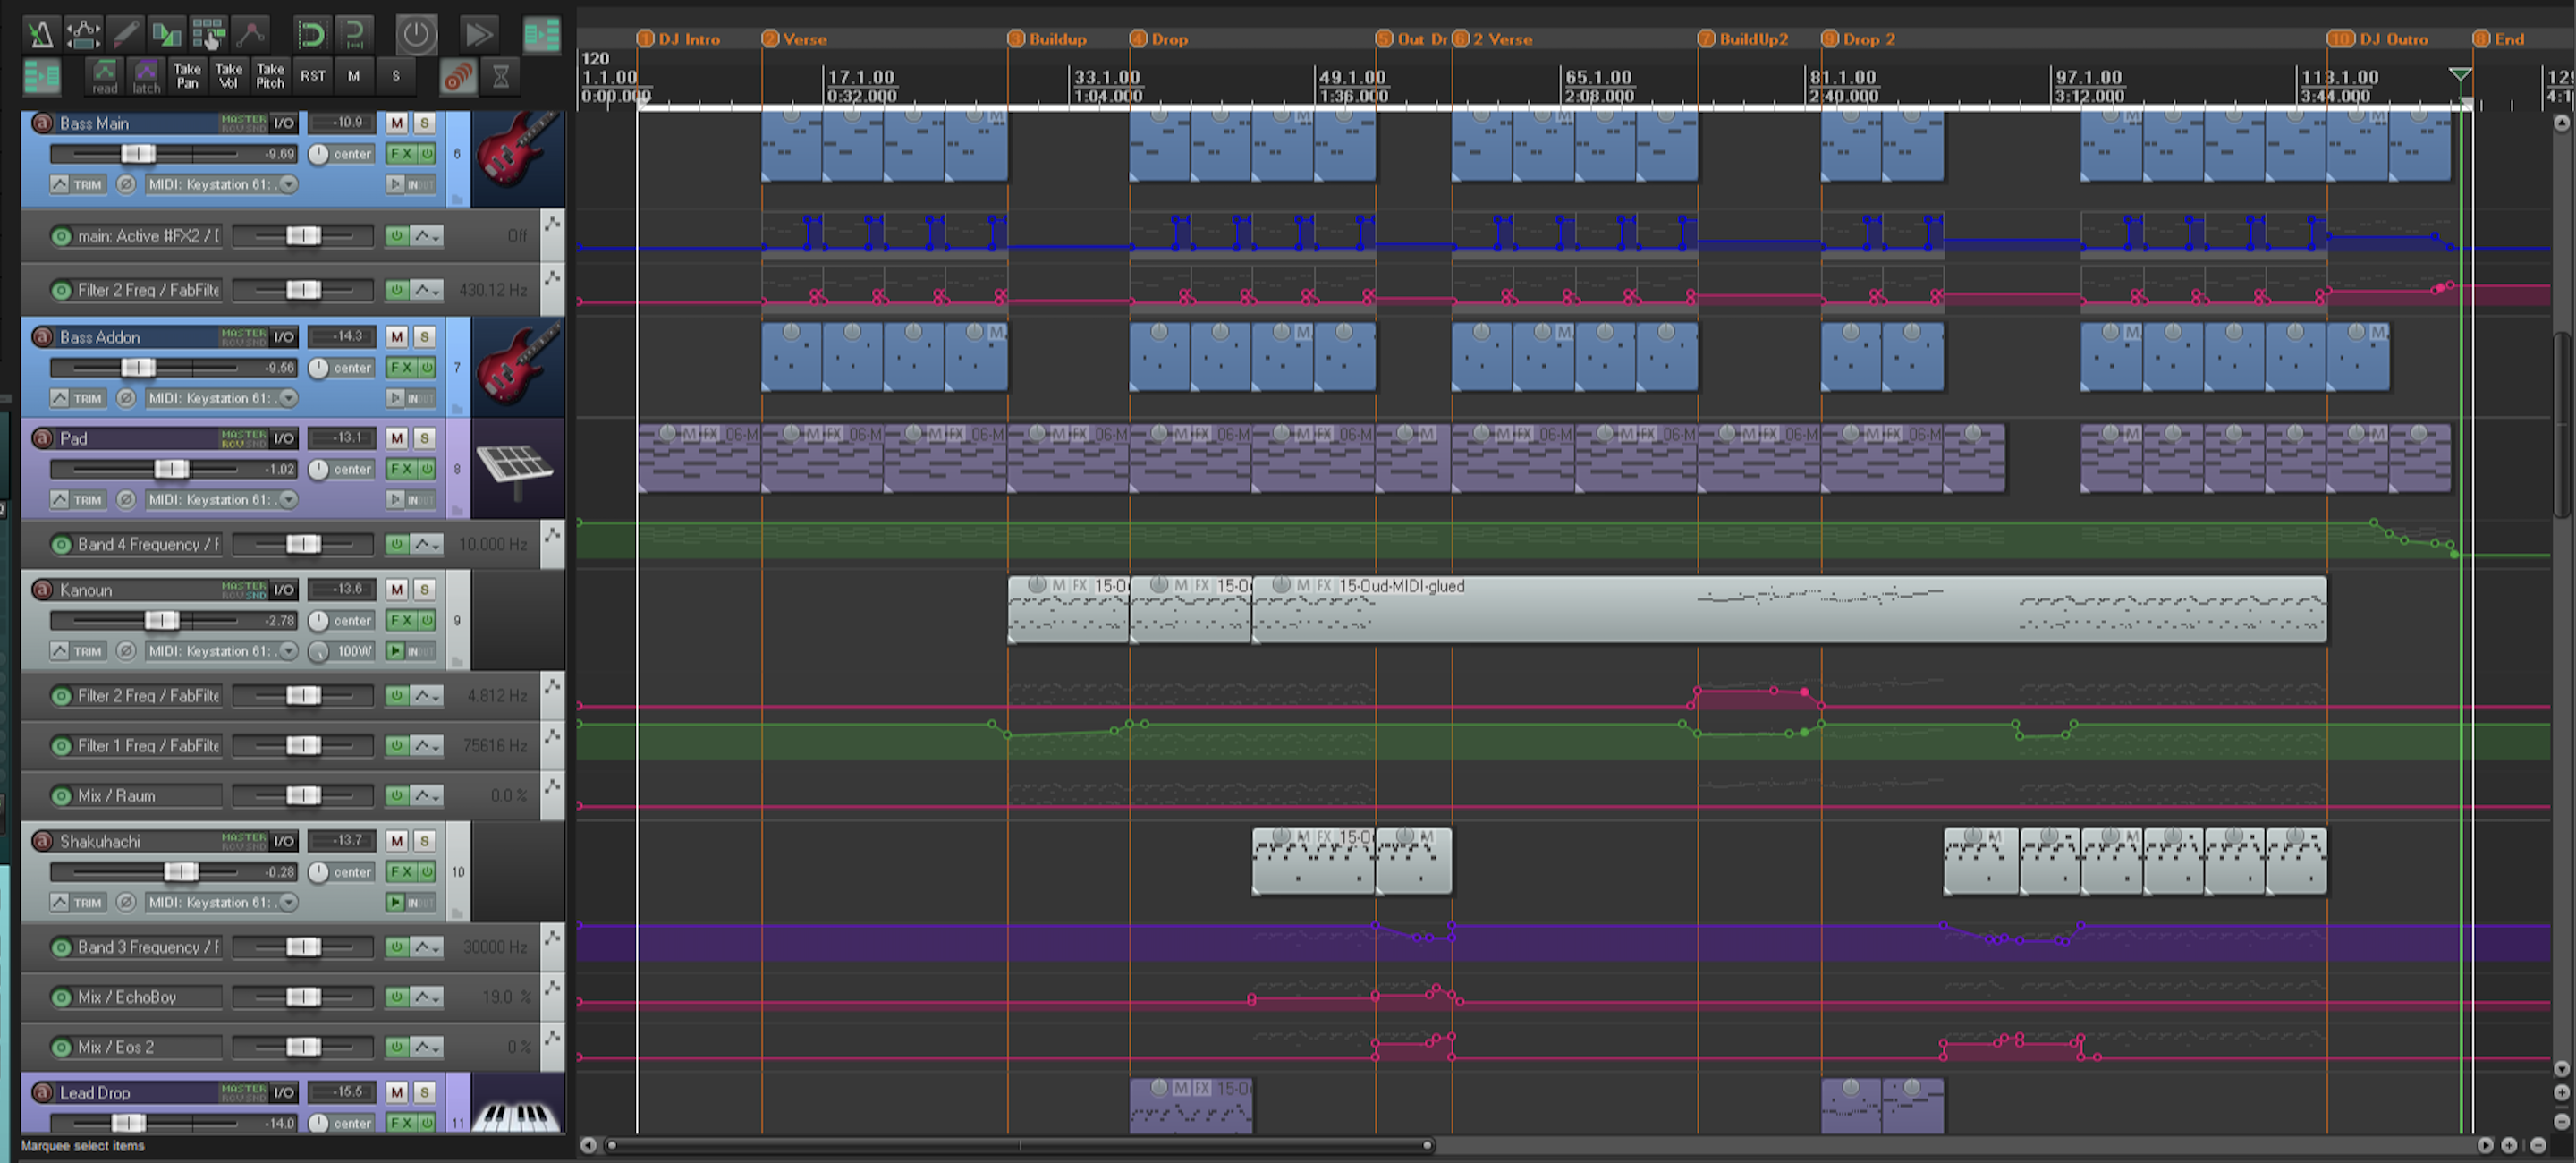This screenshot has height=1163, width=2576.
Task: Click the Take Pitch toolbar button
Action: [270, 76]
